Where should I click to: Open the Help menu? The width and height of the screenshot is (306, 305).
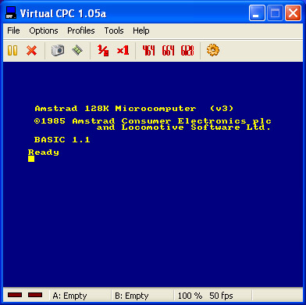(141, 30)
